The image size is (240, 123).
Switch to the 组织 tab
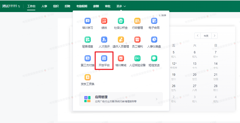click(56, 6)
